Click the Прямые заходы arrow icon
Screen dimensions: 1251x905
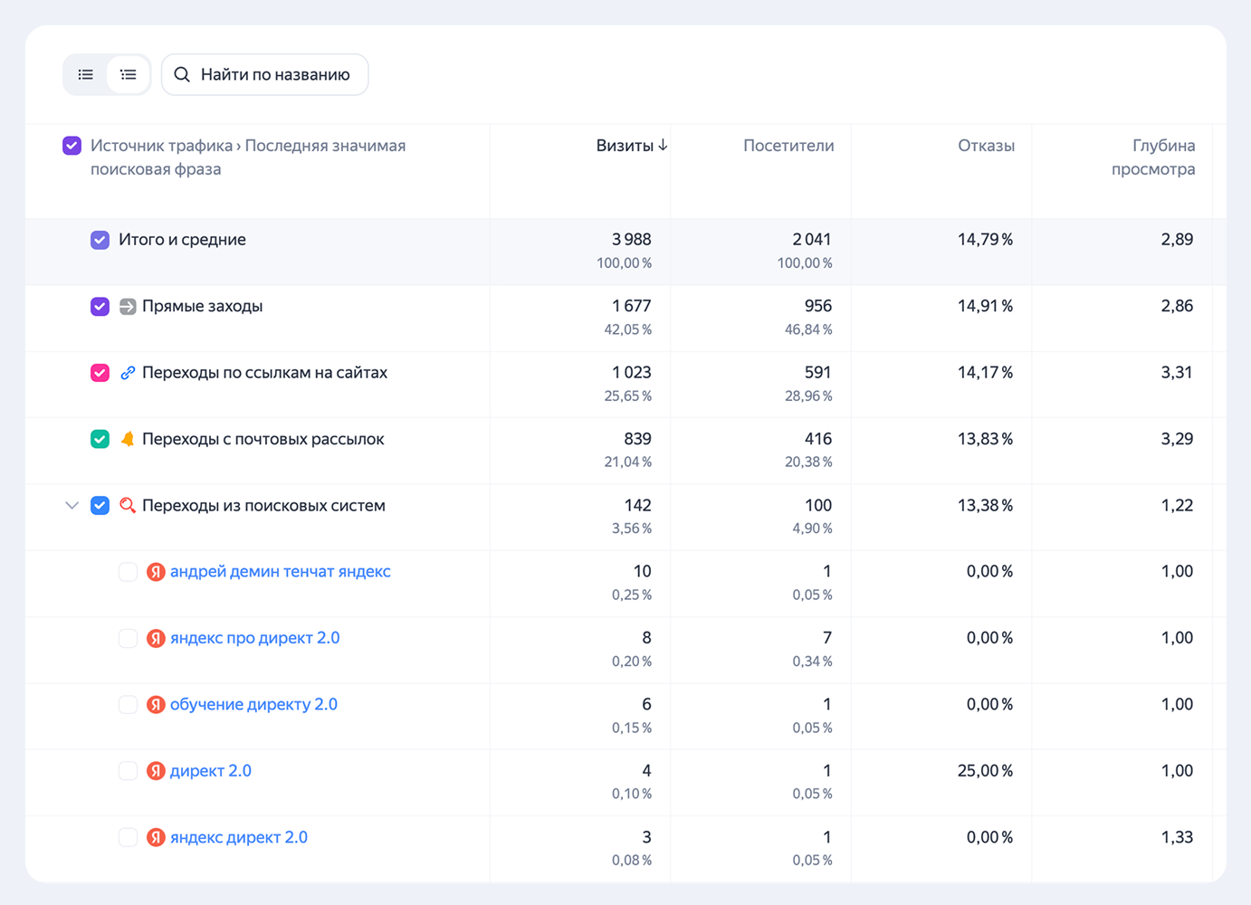tap(128, 307)
